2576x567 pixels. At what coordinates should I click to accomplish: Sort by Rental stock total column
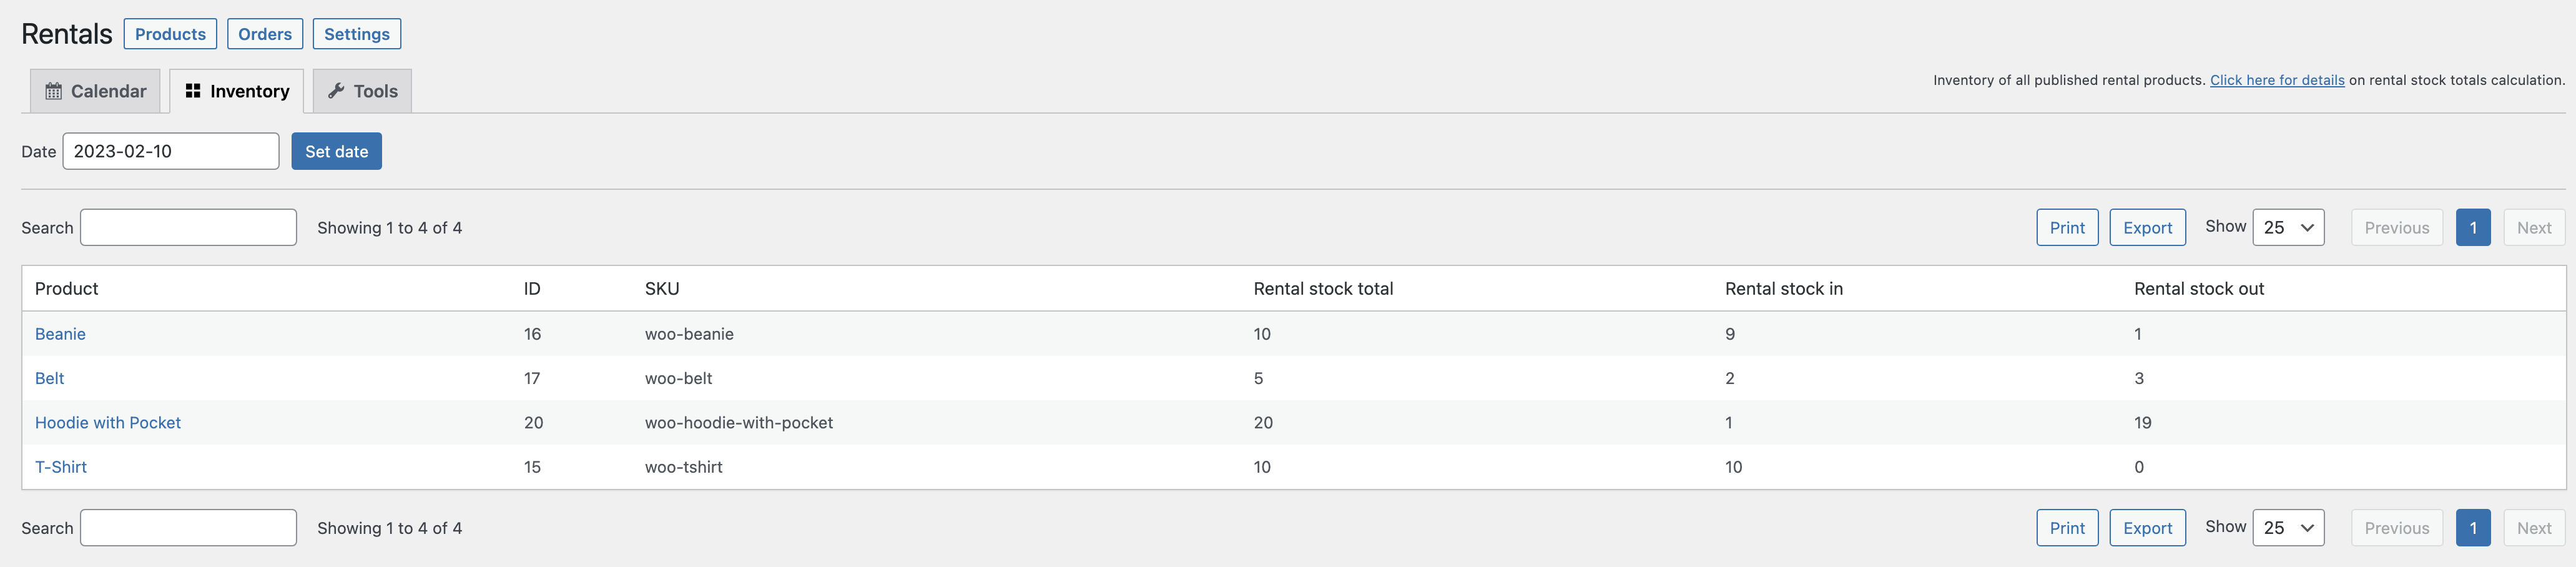(1323, 289)
